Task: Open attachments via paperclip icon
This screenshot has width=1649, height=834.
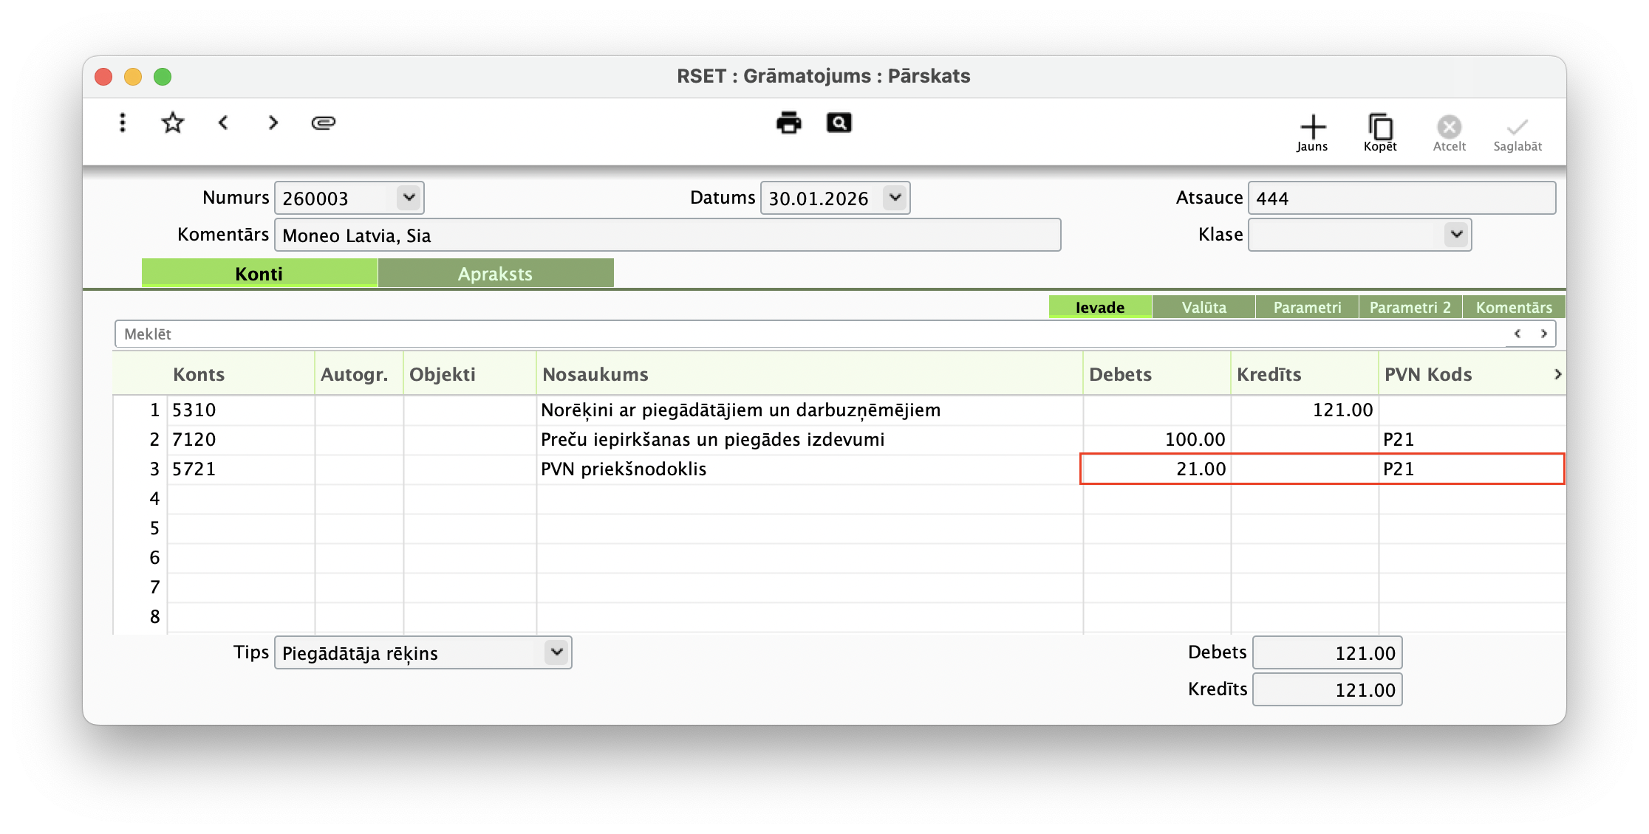Action: point(323,123)
